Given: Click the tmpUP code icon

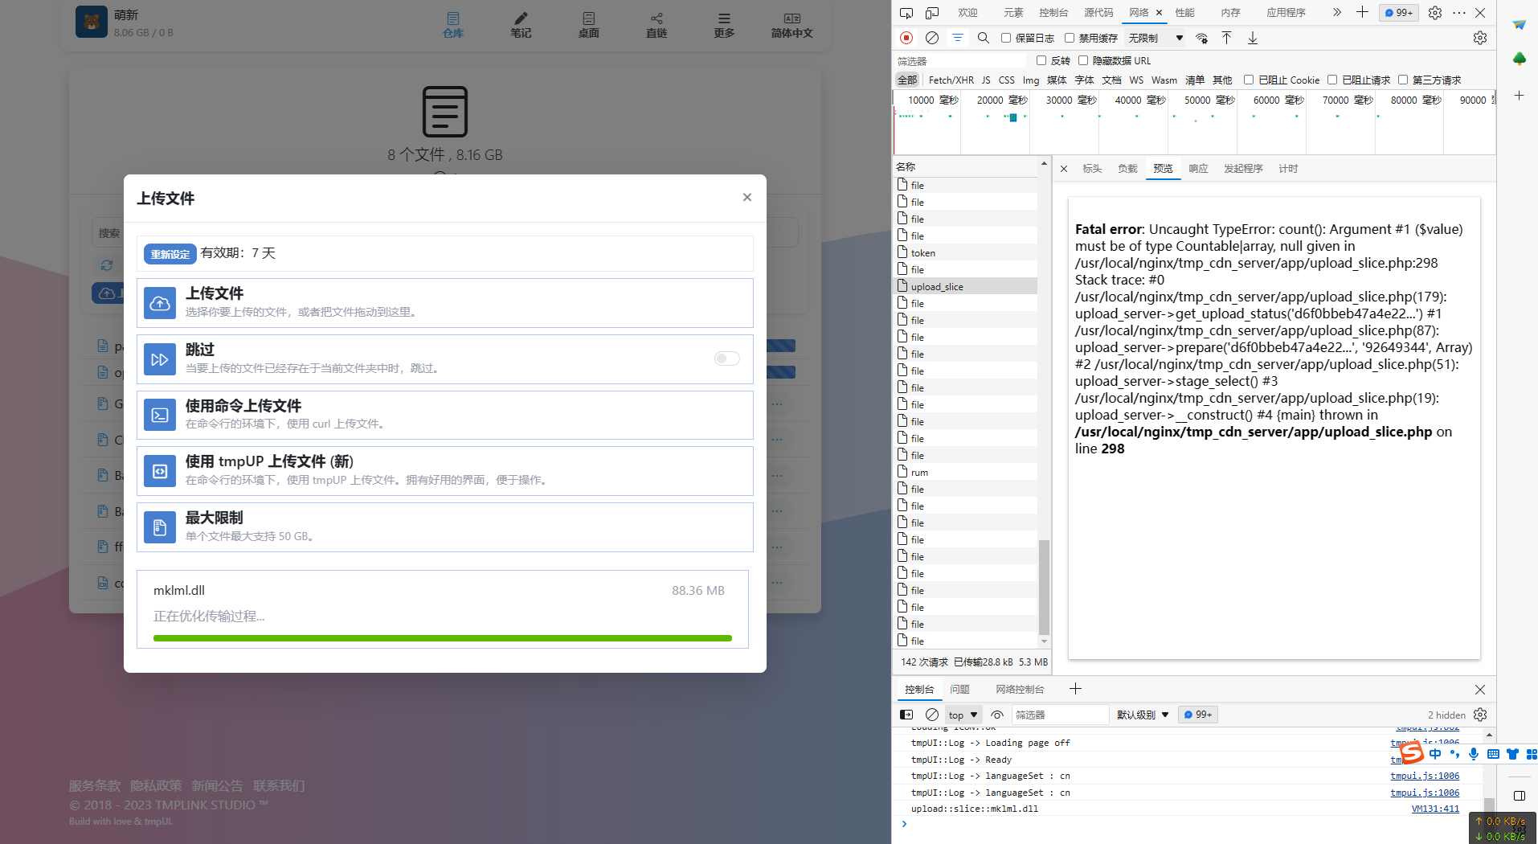Looking at the screenshot, I should pyautogui.click(x=160, y=471).
